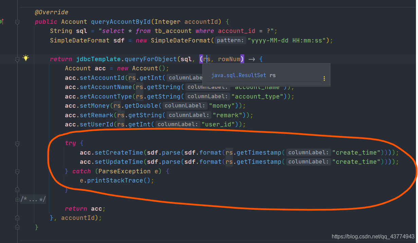Click getTimestamp on the setCreateTime line
This screenshot has height=243, width=418.
coord(259,153)
